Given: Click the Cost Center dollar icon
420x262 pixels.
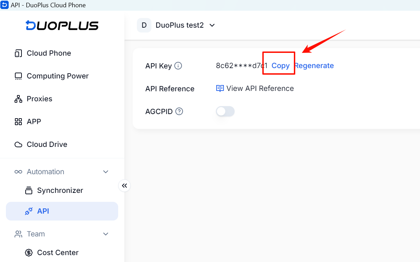Looking at the screenshot, I should [x=29, y=253].
